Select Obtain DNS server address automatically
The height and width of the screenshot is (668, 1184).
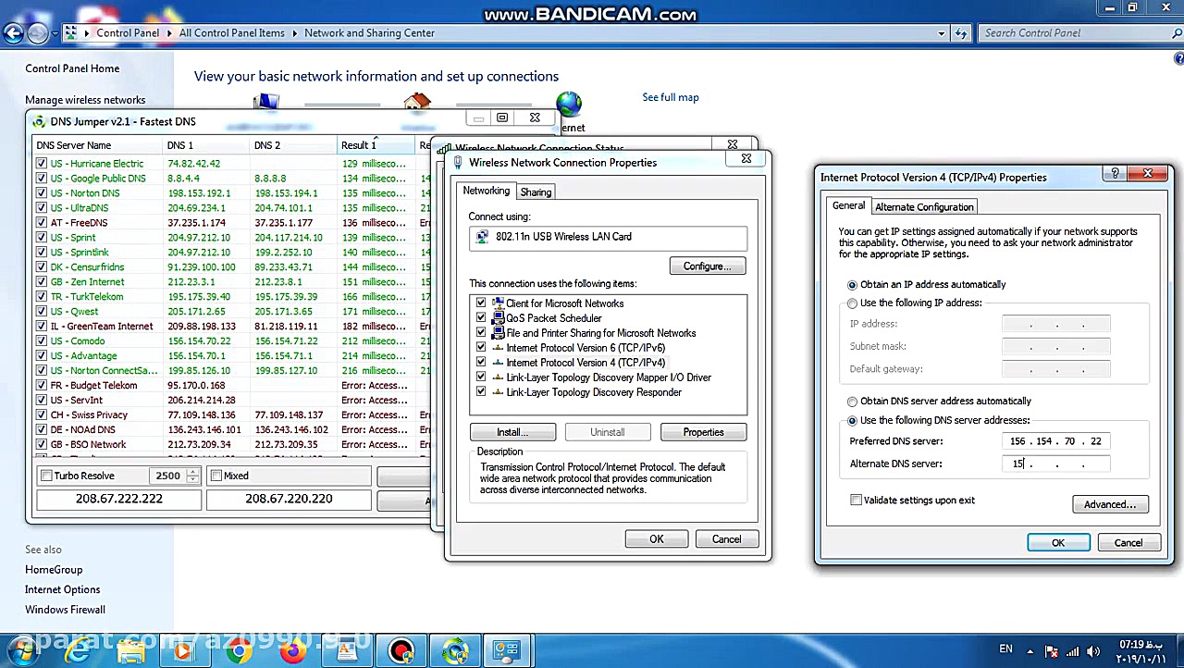852,402
